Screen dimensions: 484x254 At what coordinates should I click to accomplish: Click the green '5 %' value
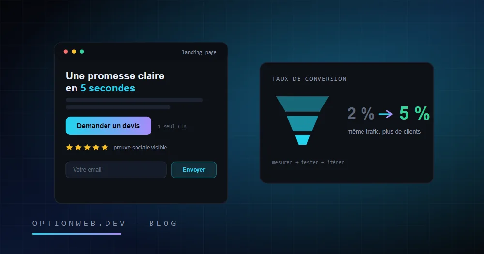click(x=414, y=113)
